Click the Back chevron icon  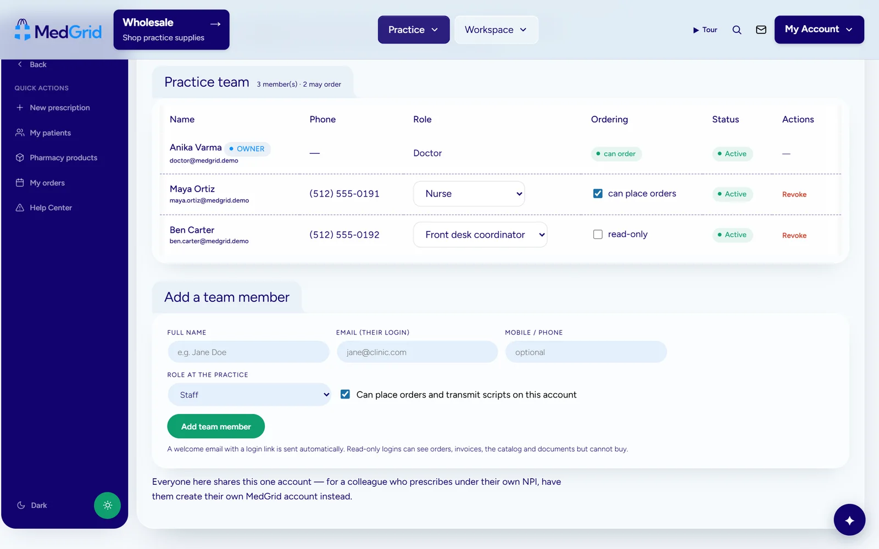(20, 64)
